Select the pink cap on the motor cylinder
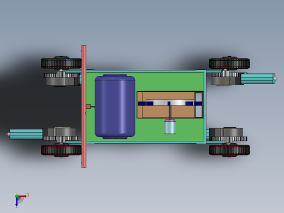This screenshot has width=284, height=213. click(170, 120)
